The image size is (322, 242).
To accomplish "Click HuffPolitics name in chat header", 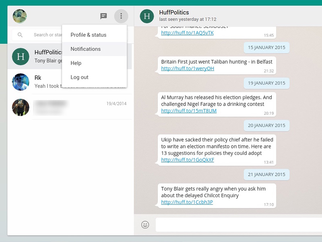I will tap(174, 13).
